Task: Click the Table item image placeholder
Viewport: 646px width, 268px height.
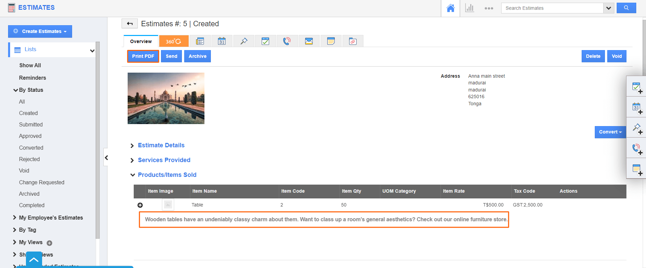Action: tap(168, 204)
